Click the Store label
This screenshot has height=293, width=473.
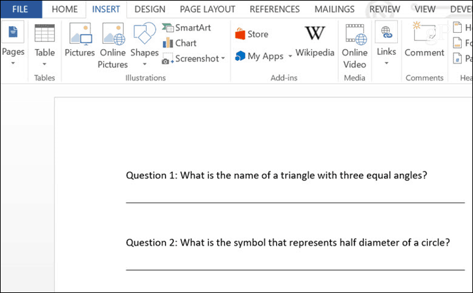point(258,35)
